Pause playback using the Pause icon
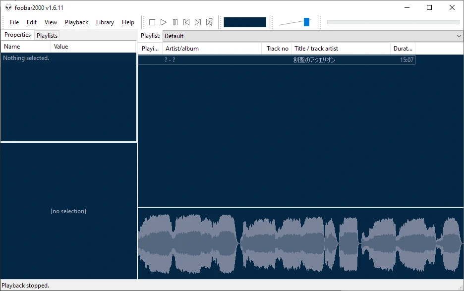Viewport: 464px width, 291px height. coord(175,22)
